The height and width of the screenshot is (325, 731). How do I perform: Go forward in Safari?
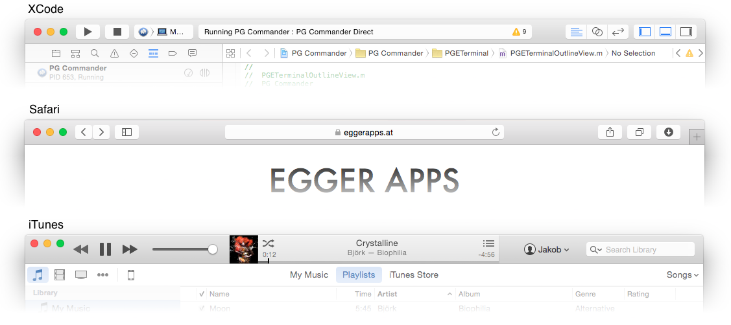tap(101, 132)
